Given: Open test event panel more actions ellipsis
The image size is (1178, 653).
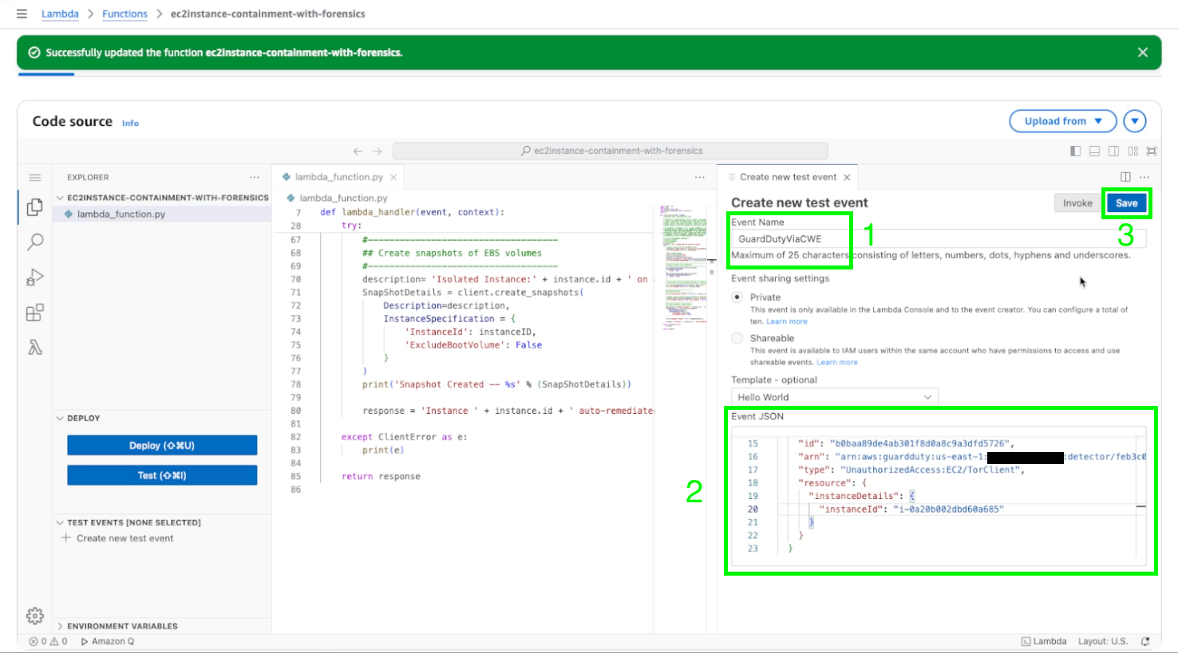Looking at the screenshot, I should (1144, 177).
